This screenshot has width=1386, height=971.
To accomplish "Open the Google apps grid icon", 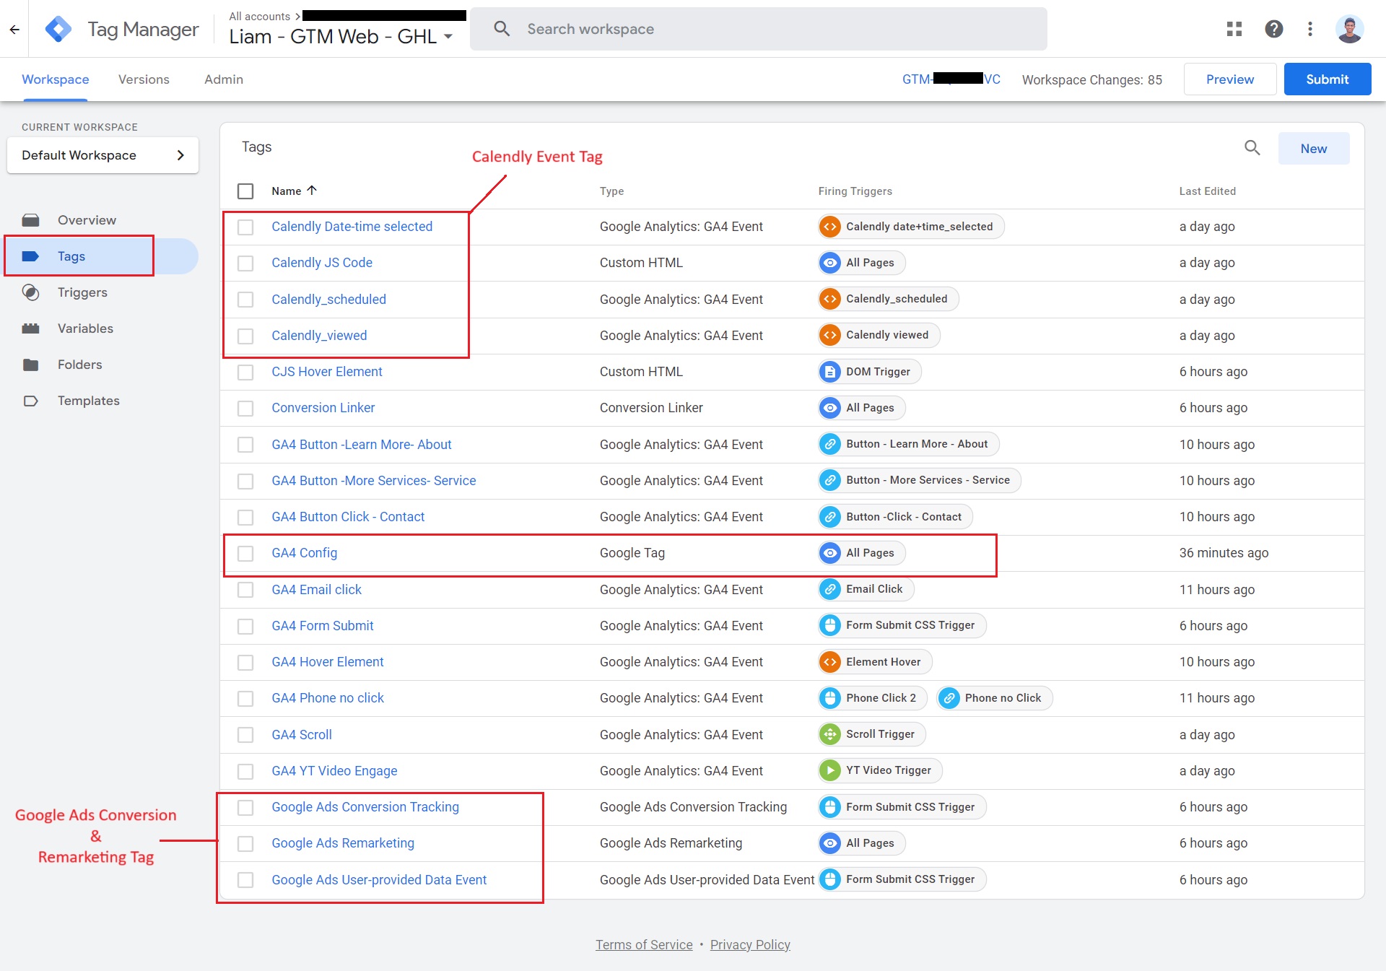I will (x=1234, y=29).
